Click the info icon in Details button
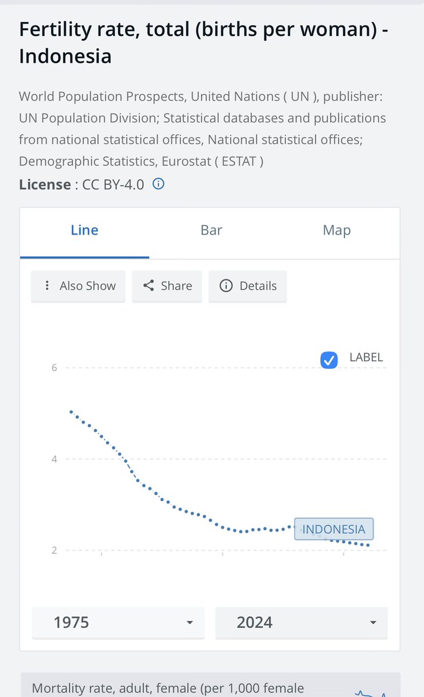 coord(226,286)
